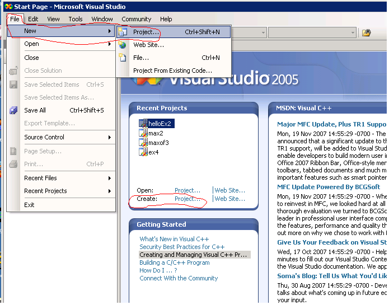389x305 pixels.
Task: Click the Create: Project... link
Action: 188,199
